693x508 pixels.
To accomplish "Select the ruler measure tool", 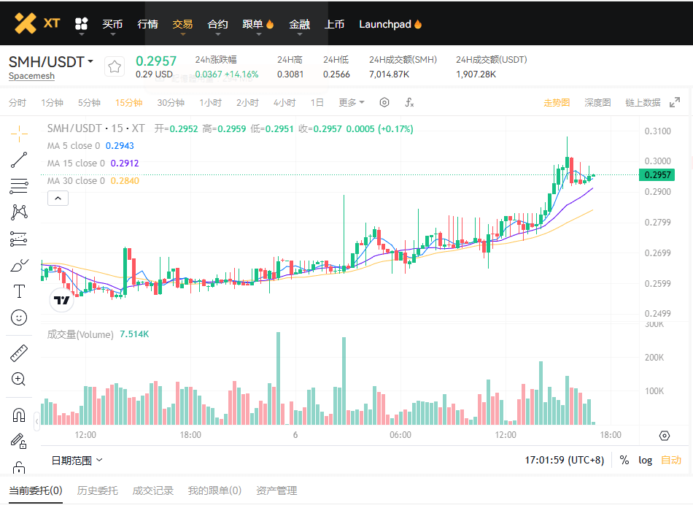I will point(19,353).
